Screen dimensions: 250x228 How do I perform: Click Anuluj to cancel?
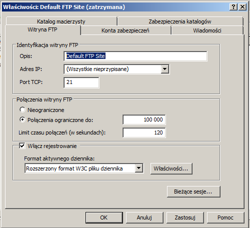(x=144, y=217)
